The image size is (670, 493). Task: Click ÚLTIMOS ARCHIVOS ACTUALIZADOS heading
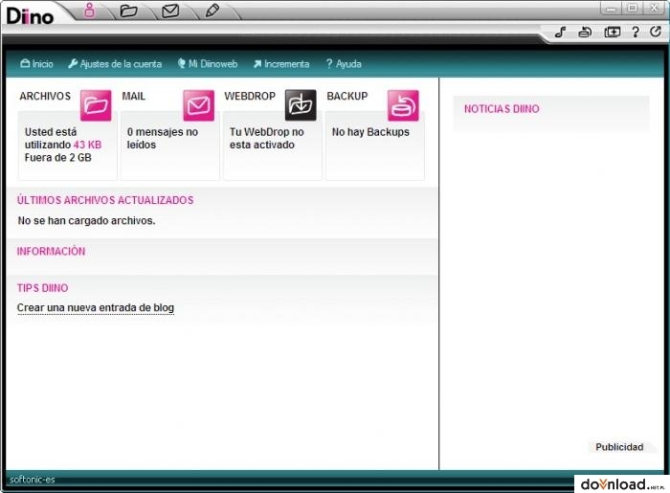pyautogui.click(x=105, y=200)
